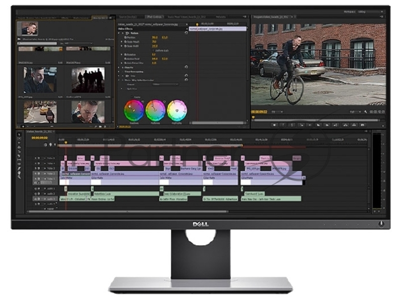Viewport: 398px width, 301px height.
Task: Enable the Uniform Scale checkbox
Action: [x=153, y=50]
